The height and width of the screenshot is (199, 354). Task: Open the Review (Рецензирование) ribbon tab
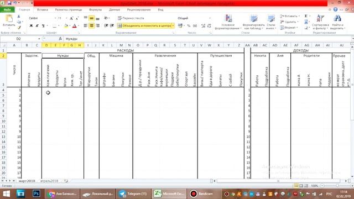[x=139, y=10]
